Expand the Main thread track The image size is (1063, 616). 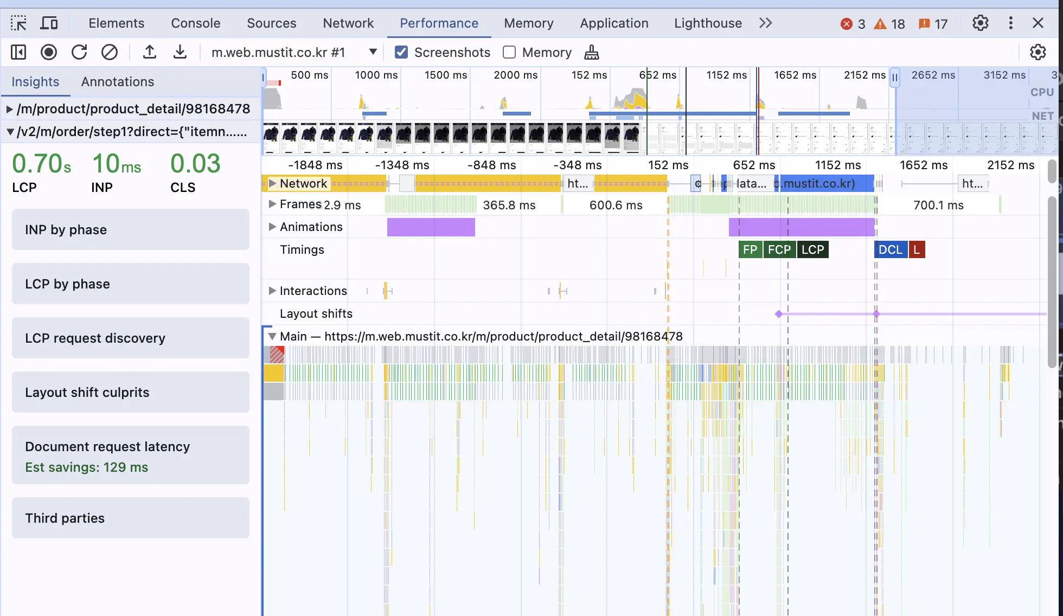click(x=271, y=336)
